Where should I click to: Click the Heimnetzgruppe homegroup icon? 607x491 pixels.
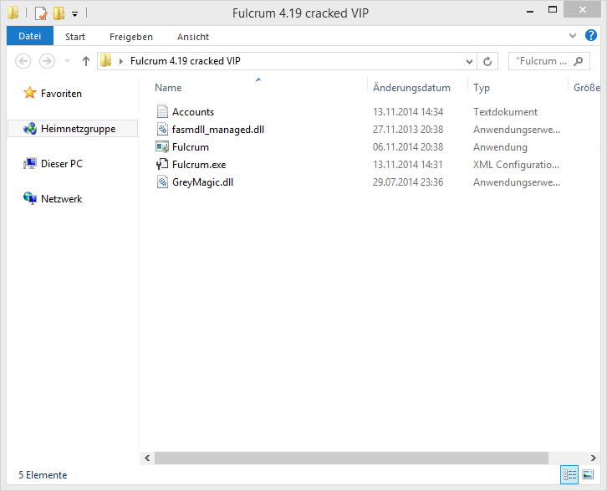tap(30, 129)
